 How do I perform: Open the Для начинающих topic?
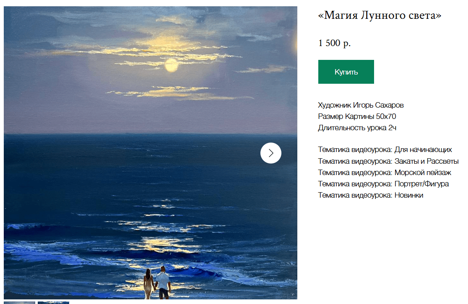[x=423, y=149]
